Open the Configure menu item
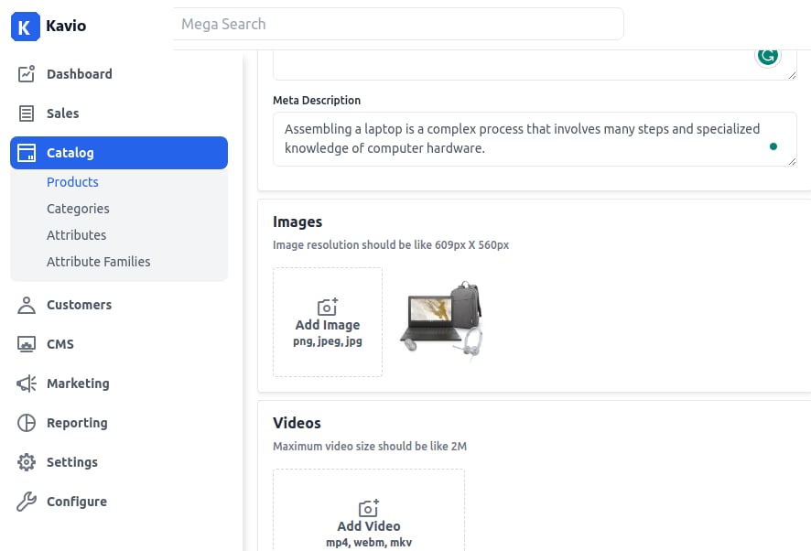The height and width of the screenshot is (551, 811). point(119,502)
